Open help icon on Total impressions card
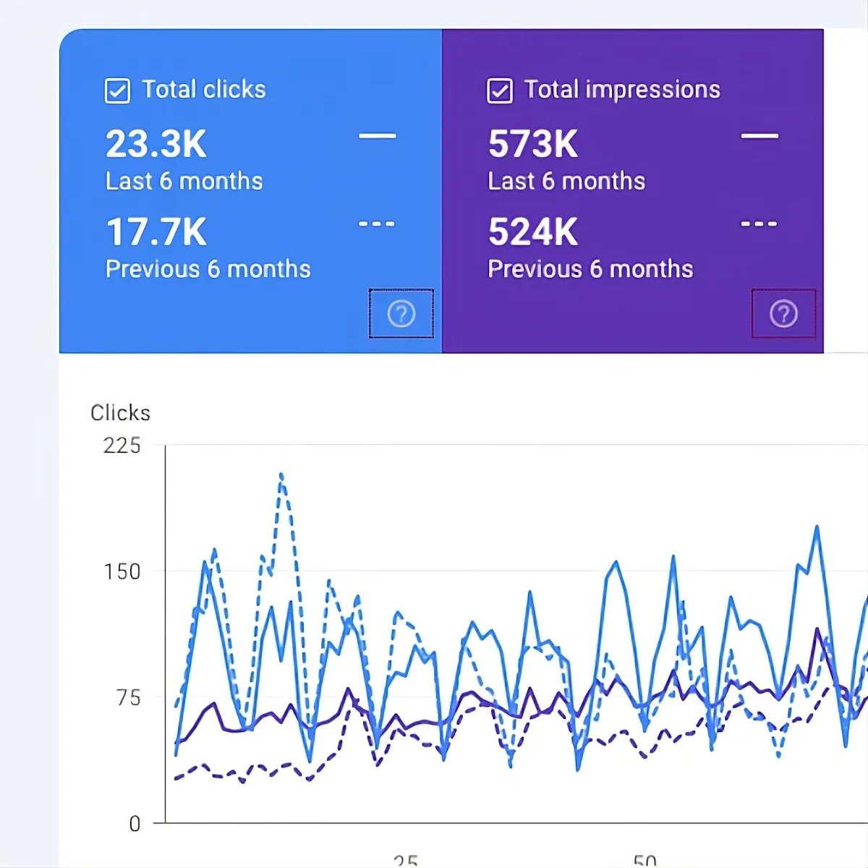Image resolution: width=868 pixels, height=868 pixels. 783,314
